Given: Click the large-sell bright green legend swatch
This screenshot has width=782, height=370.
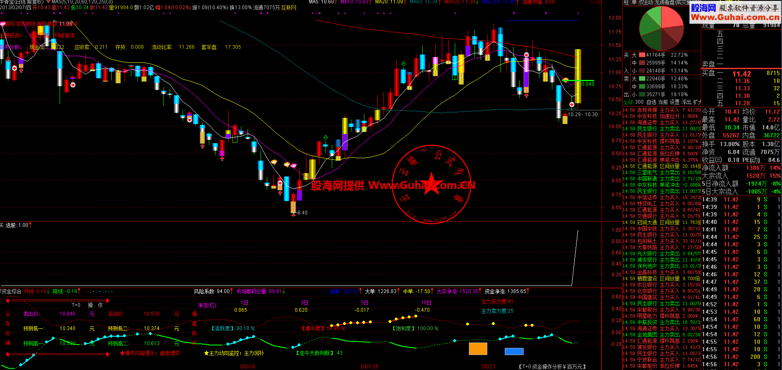Looking at the screenshot, I should click(x=642, y=79).
